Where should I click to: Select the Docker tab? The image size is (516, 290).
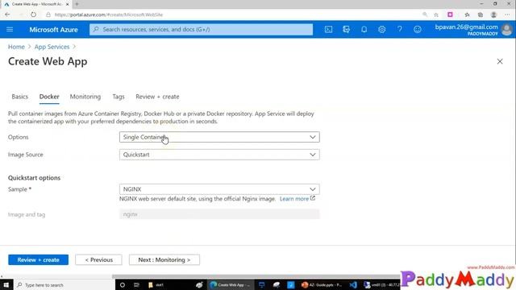click(49, 97)
